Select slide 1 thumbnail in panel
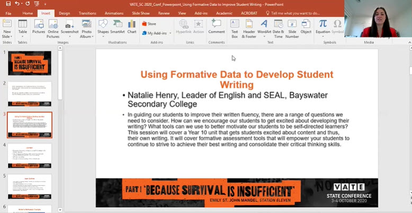Screen dimensions: 412x213 point(30,63)
